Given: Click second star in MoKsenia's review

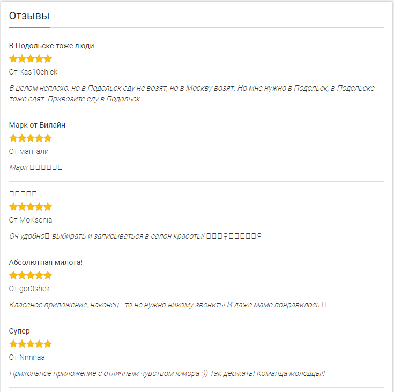Looking at the screenshot, I should [22, 206].
